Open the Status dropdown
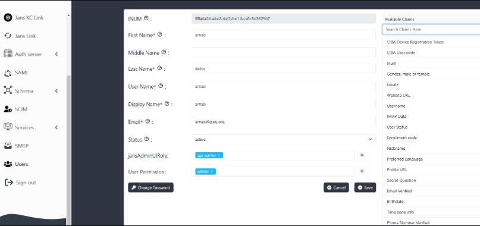The width and height of the screenshot is (480, 226). 284,139
